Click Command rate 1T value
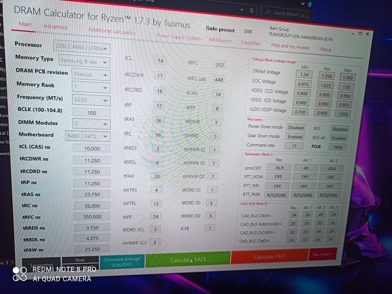This screenshot has width=392, height=294. 294,146
